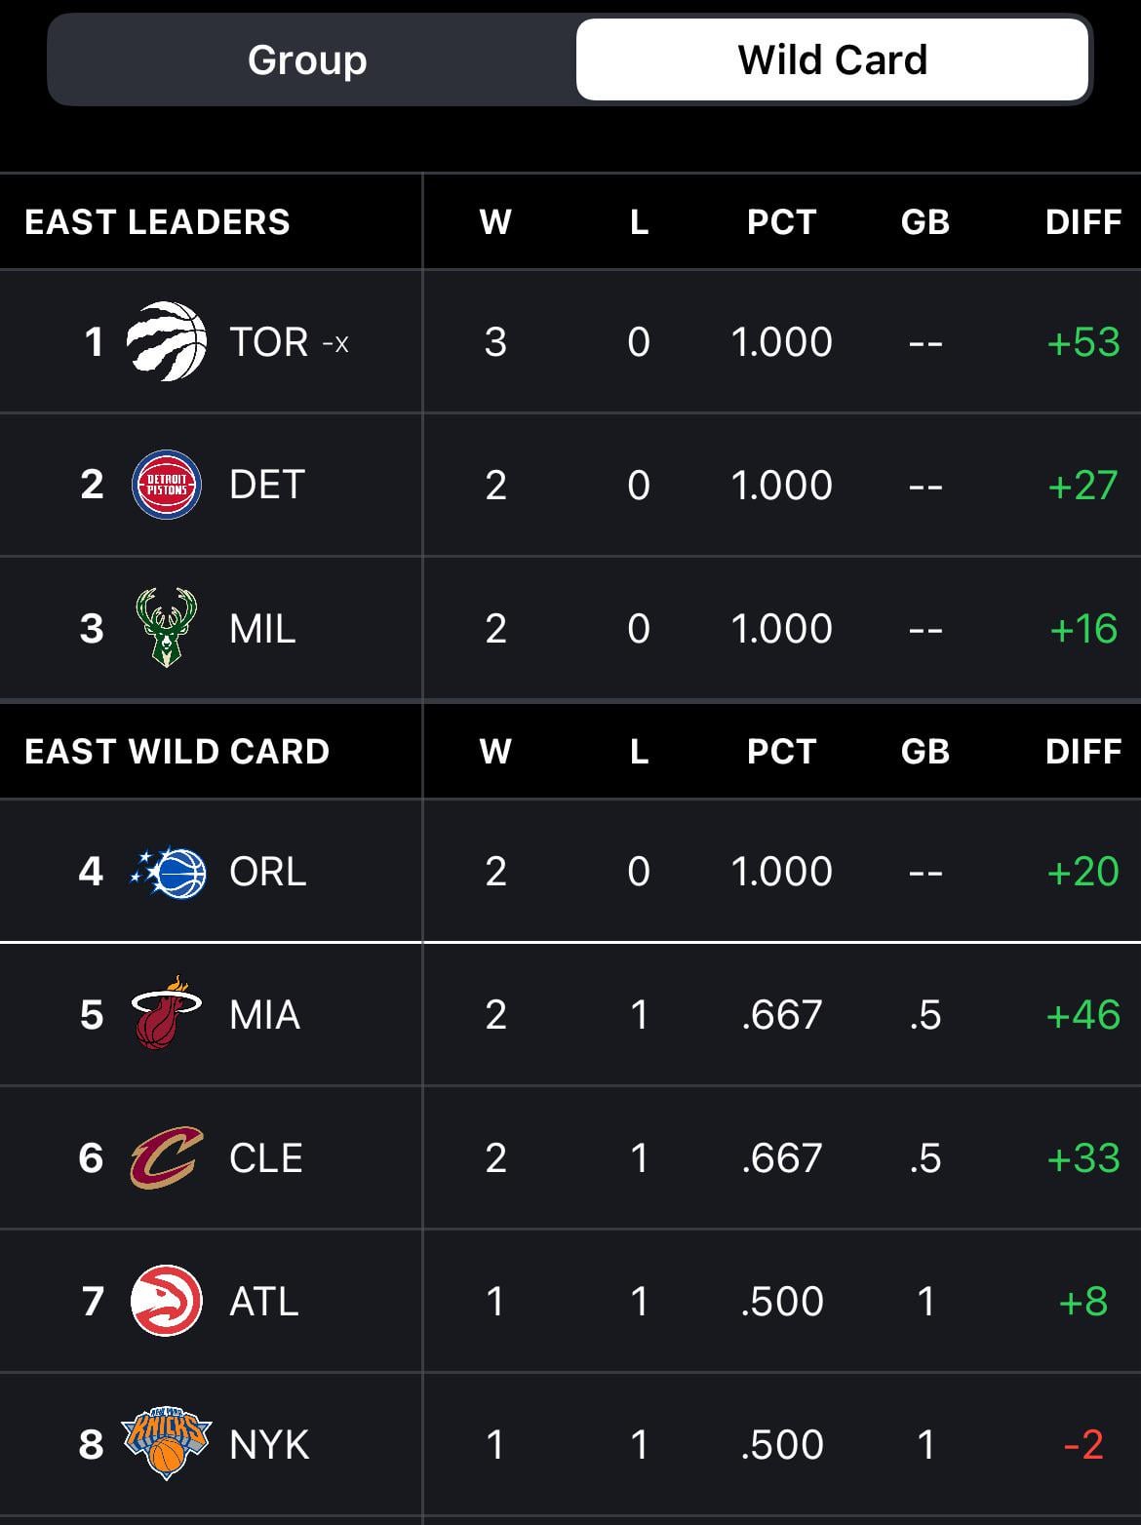Click the East Wild Card GB header

pos(925,752)
